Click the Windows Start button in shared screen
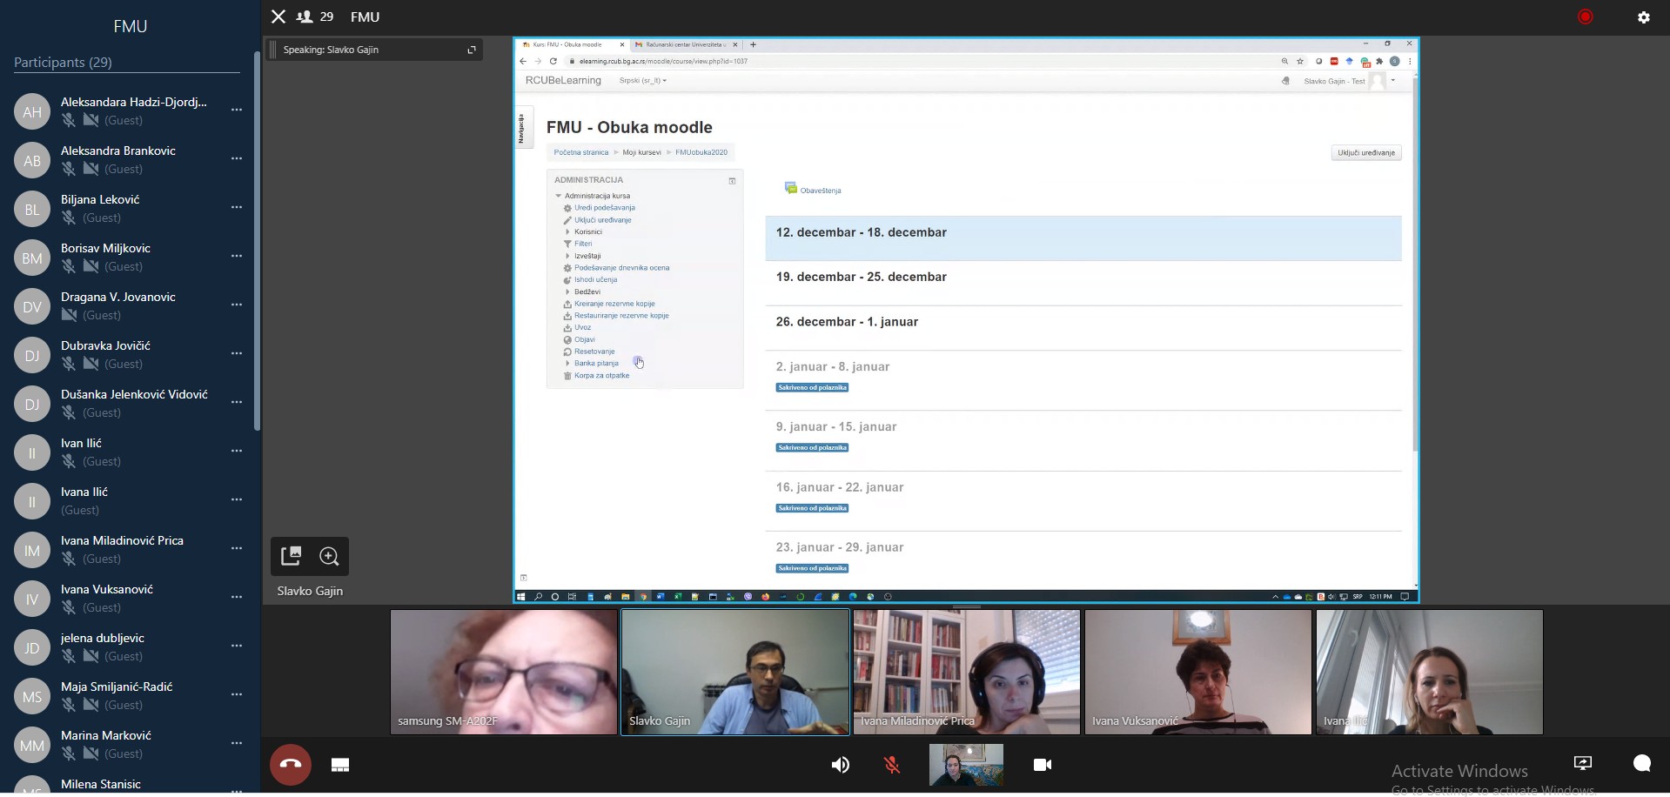 click(x=521, y=597)
